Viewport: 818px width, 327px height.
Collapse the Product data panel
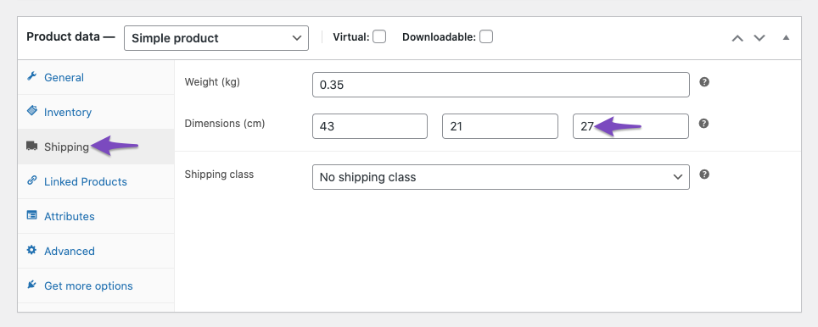pos(786,37)
